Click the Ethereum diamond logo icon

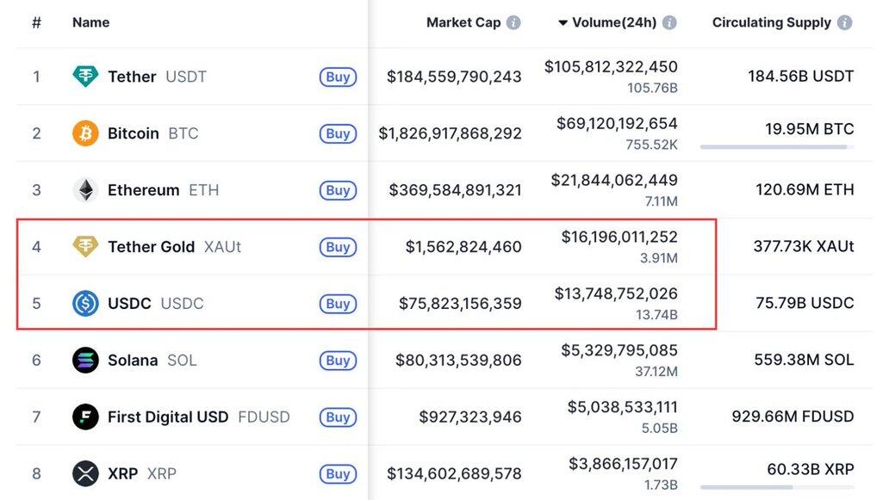click(85, 190)
